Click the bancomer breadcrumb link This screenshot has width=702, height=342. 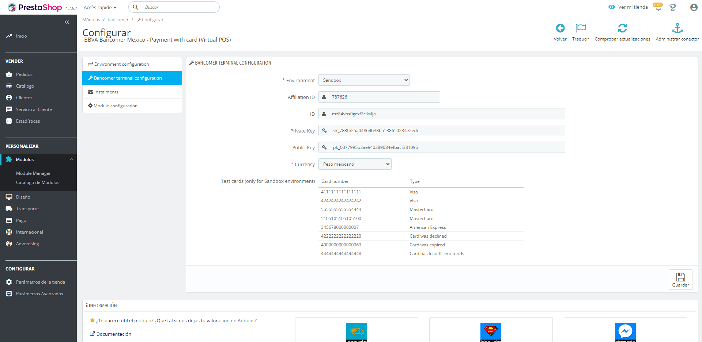[118, 20]
